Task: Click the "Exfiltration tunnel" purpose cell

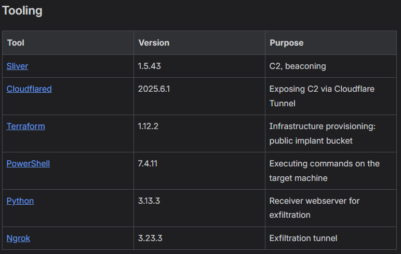Action: 303,238
